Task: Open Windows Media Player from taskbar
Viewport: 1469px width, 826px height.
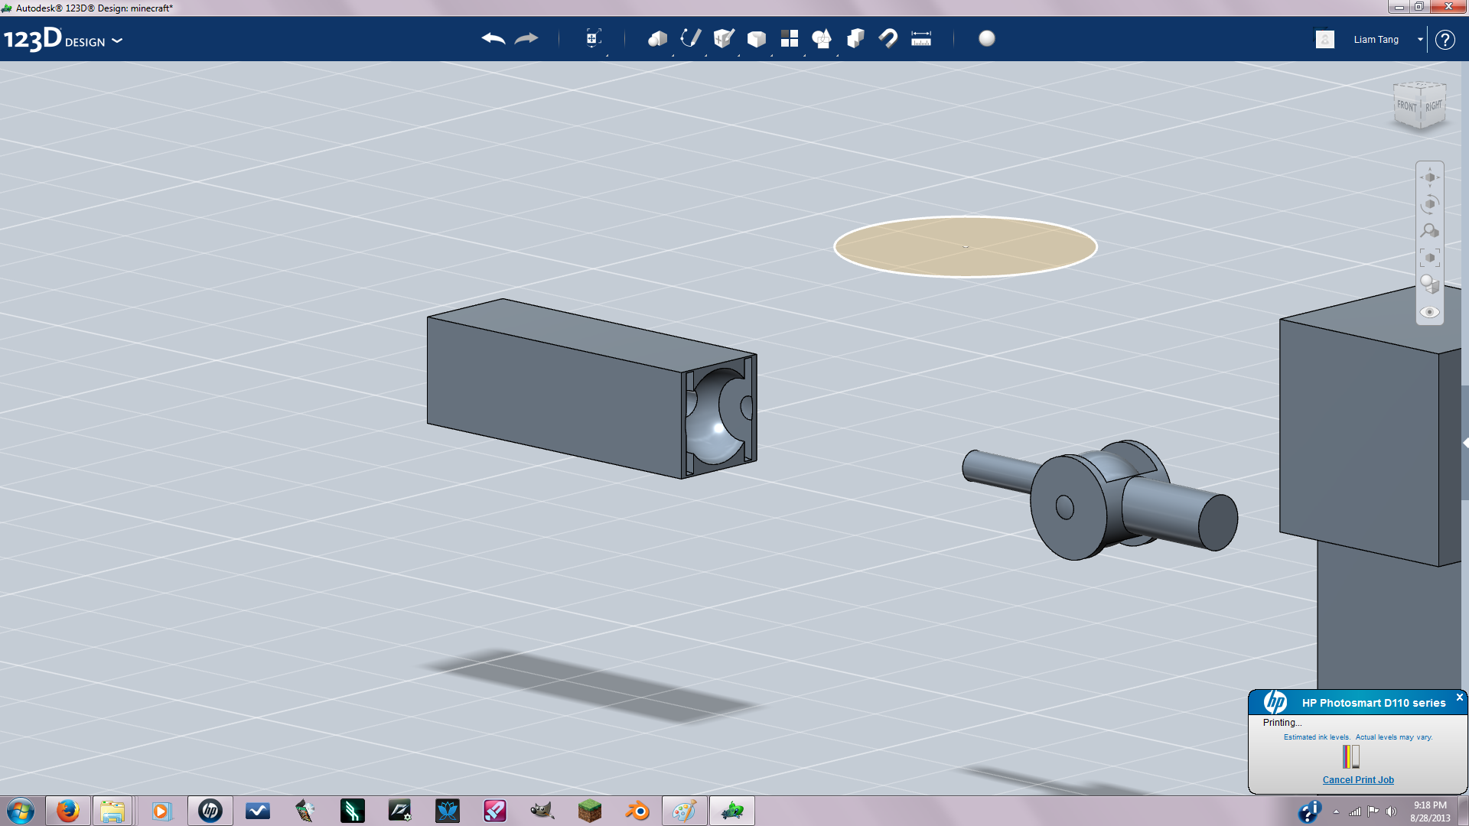Action: pyautogui.click(x=161, y=811)
